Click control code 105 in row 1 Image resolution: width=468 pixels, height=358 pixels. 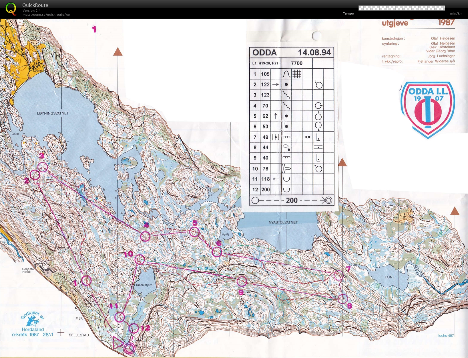pyautogui.click(x=265, y=74)
